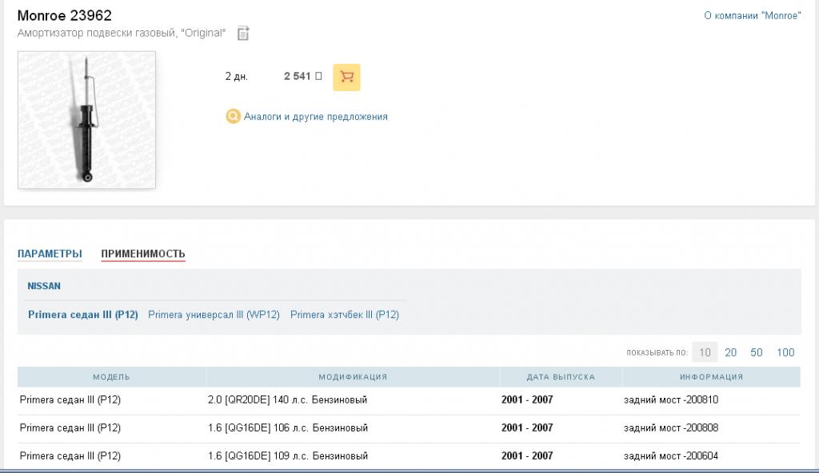Screen dimensions: 819x473
Task: Choose Primera хэтчбек III (P12)
Action: point(345,315)
